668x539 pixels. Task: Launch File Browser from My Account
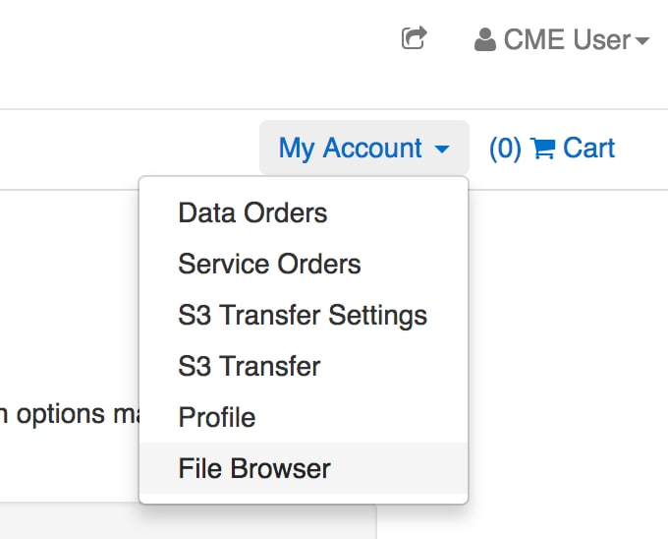click(254, 468)
